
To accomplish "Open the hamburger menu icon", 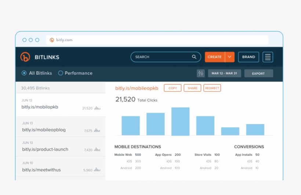I will point(268,57).
